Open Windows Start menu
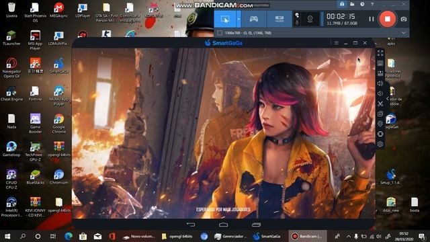Viewport: 430px width, 242px height. tap(7, 236)
